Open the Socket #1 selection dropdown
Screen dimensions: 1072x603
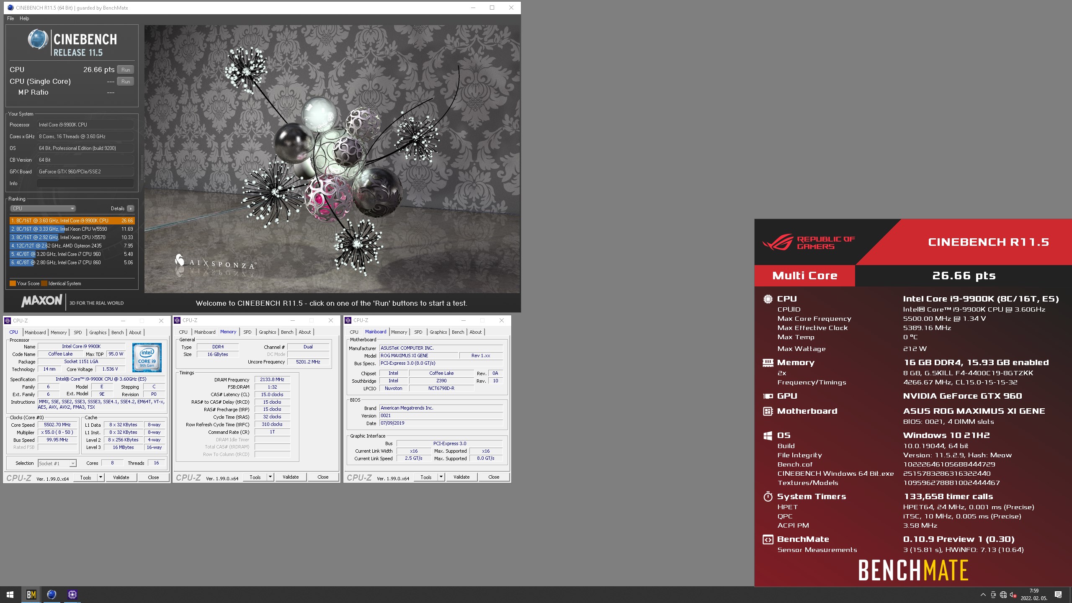pos(57,464)
